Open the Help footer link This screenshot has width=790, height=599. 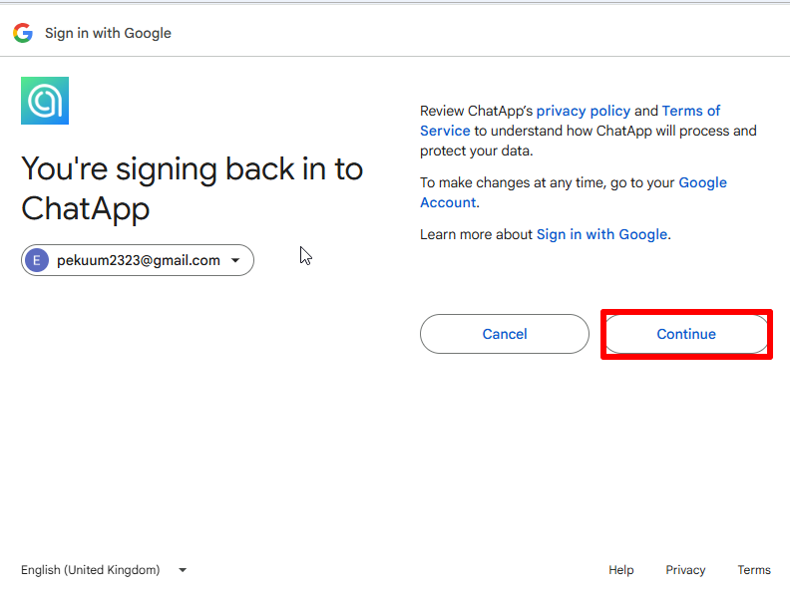[620, 570]
